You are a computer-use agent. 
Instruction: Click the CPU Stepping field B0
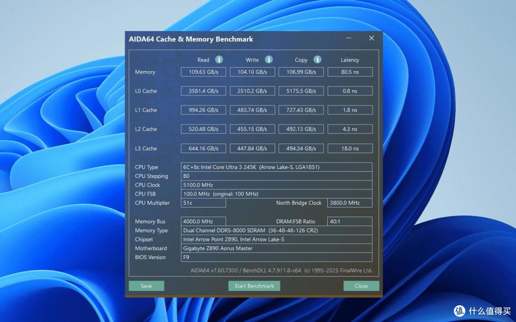pyautogui.click(x=277, y=176)
